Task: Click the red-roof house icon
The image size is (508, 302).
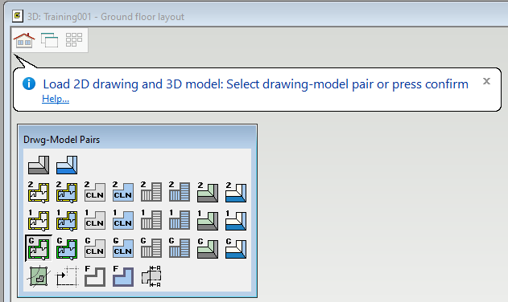Action: [x=24, y=40]
